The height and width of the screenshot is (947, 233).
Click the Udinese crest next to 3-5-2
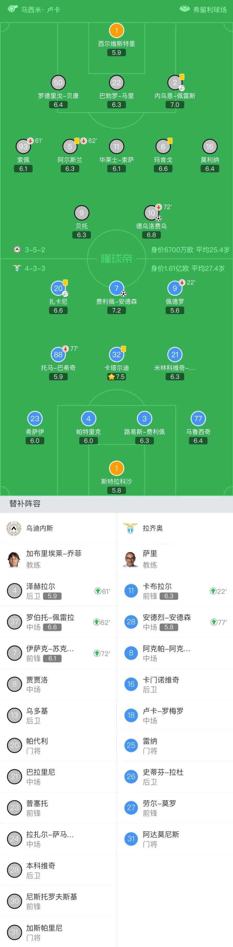pyautogui.click(x=17, y=250)
